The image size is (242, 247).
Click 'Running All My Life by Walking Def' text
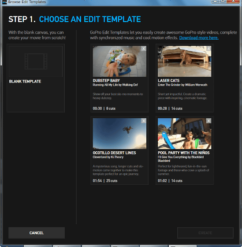[x=115, y=85]
